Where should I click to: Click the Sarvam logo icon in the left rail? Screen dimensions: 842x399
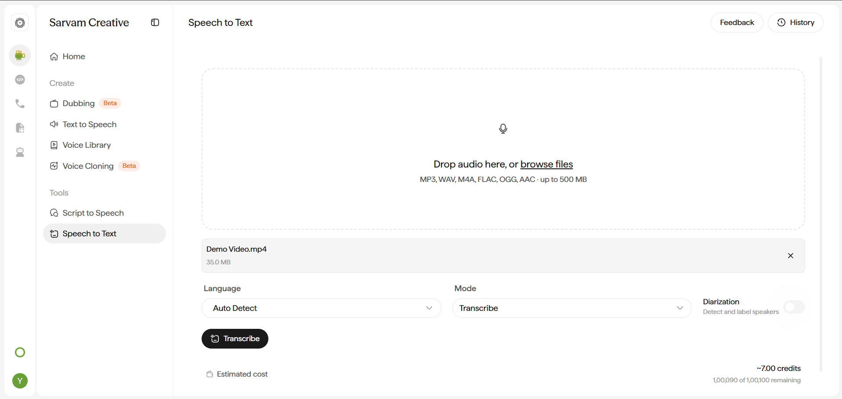pos(20,23)
